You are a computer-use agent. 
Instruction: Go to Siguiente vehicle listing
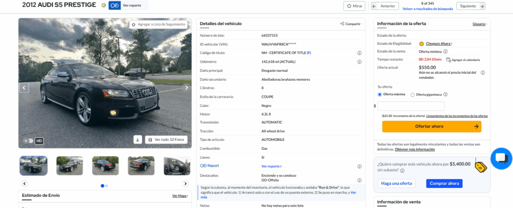(x=471, y=6)
